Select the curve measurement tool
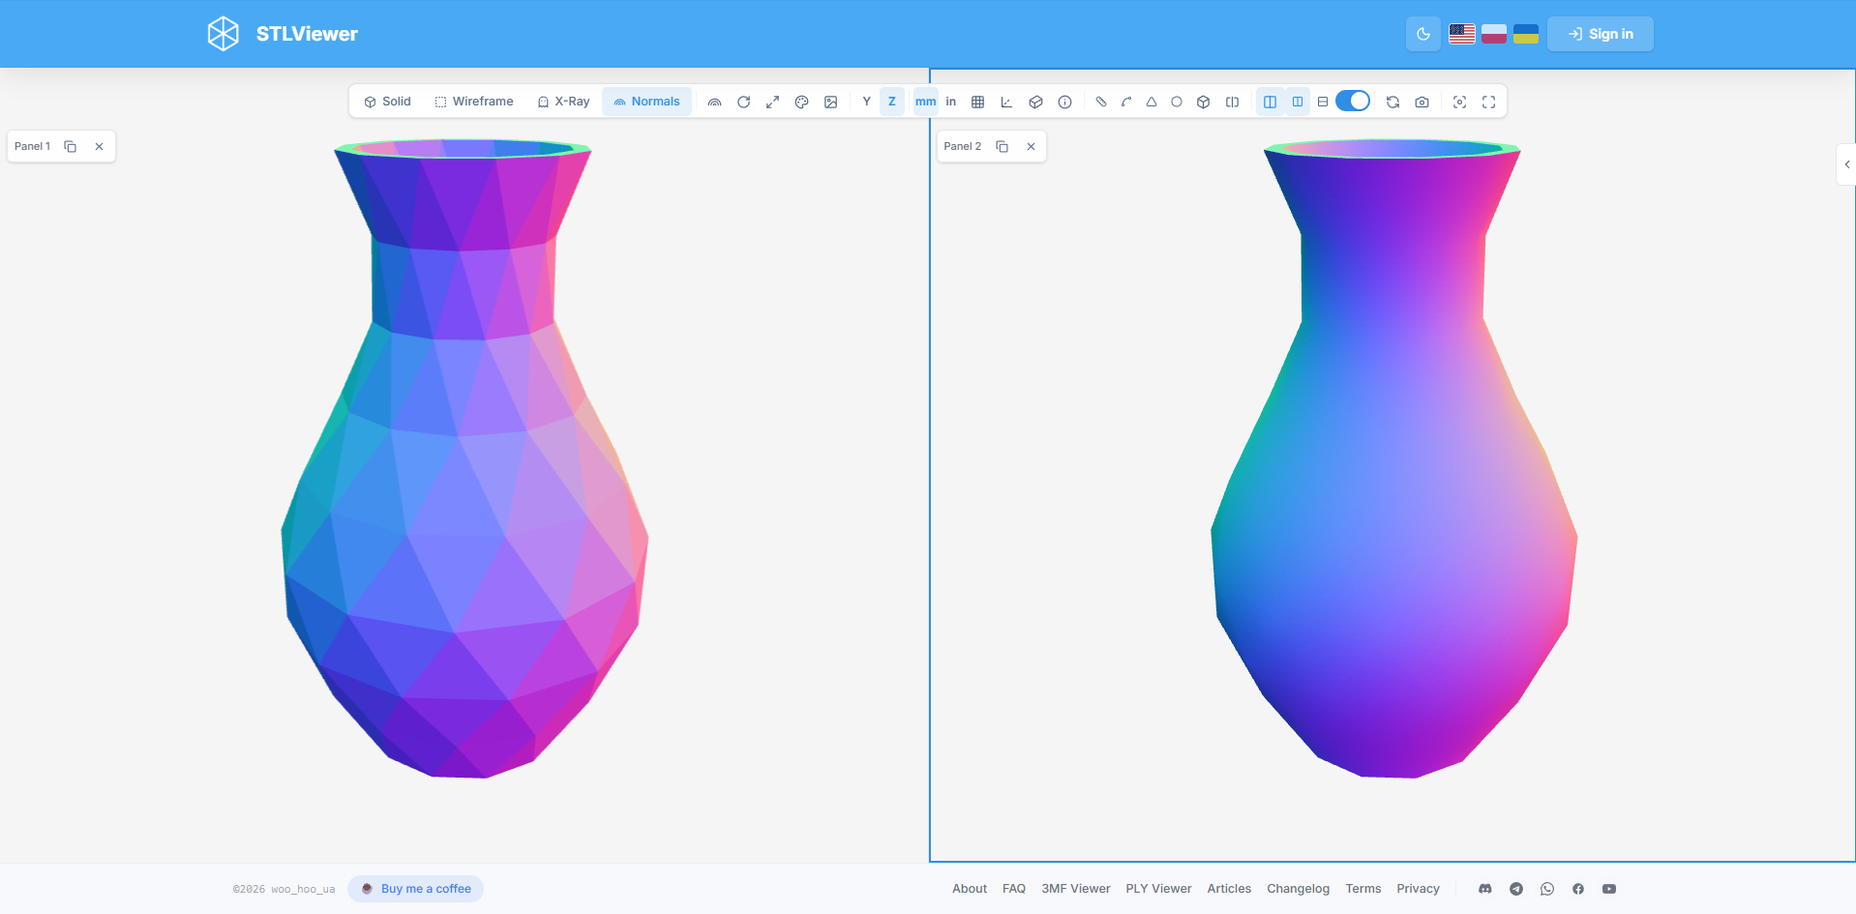1856x914 pixels. 1126,102
